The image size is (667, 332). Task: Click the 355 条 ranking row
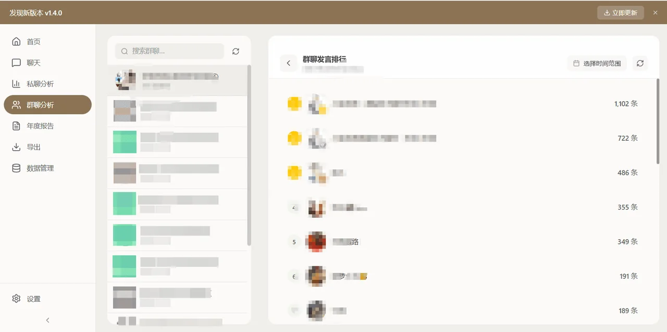pyautogui.click(x=463, y=207)
